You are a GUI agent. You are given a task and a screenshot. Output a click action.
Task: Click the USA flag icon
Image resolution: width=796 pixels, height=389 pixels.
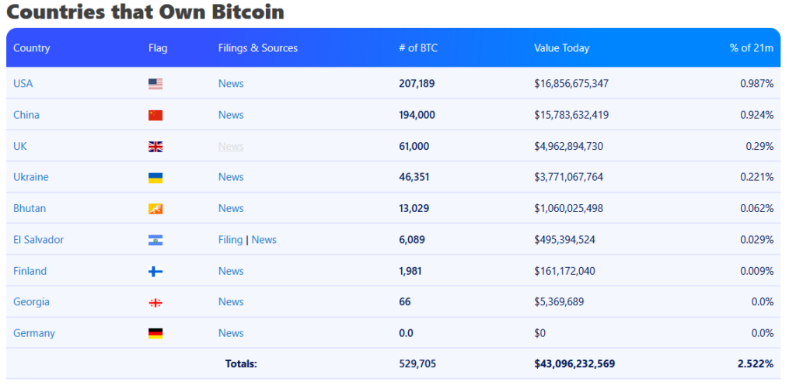tap(155, 84)
